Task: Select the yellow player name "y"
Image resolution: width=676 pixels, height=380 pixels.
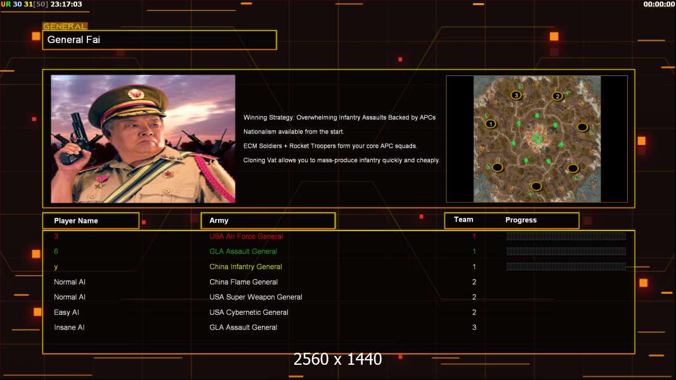Action: [x=56, y=267]
